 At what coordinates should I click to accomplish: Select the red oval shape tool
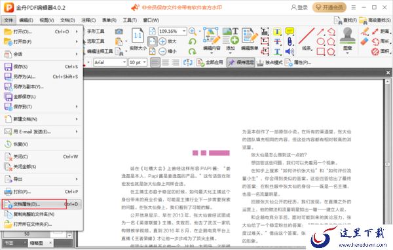pyautogui.click(x=320, y=42)
